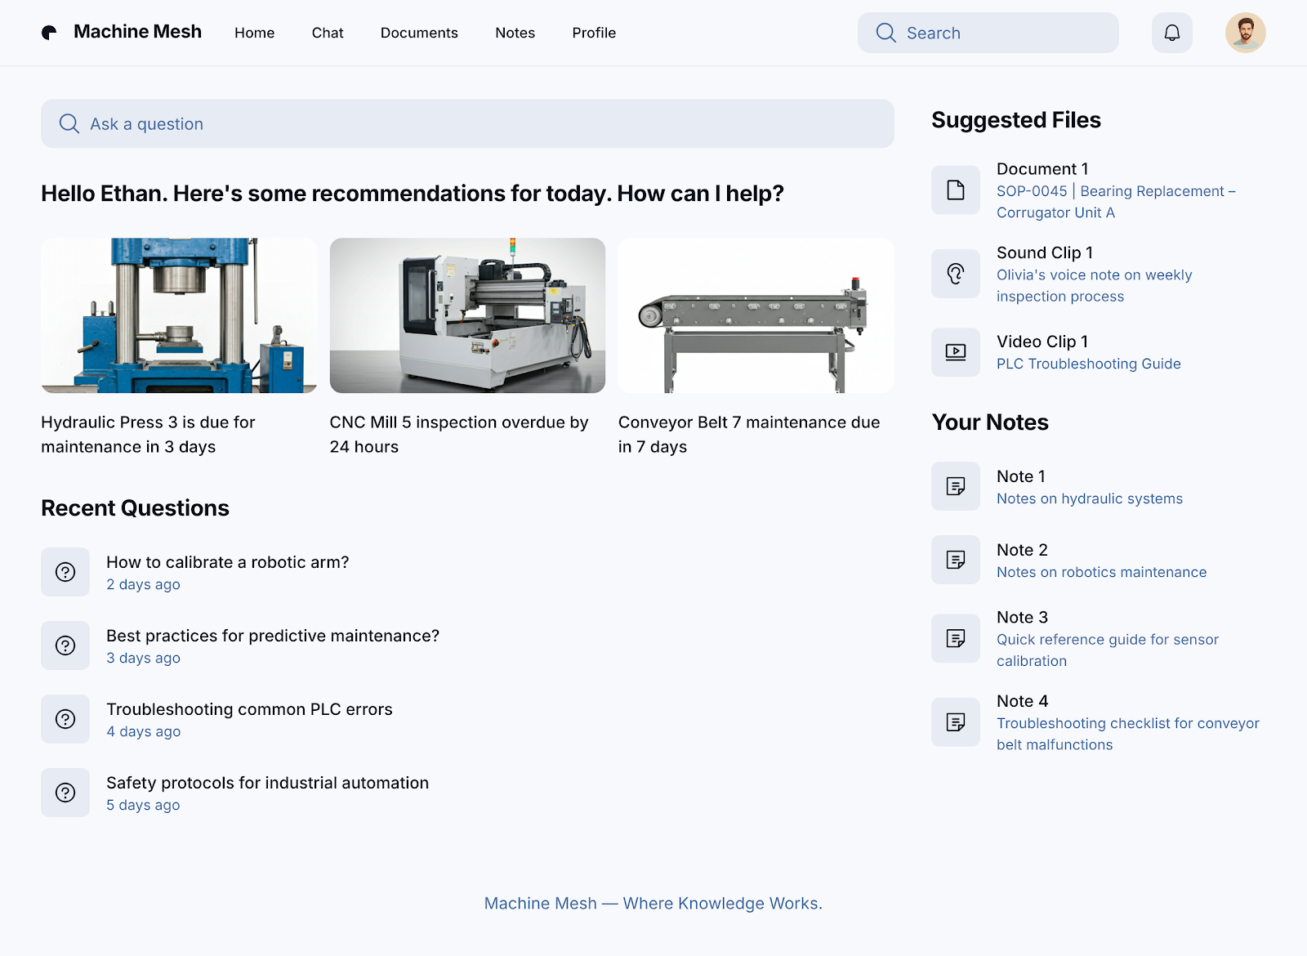Click the 'Your Notes' heading
The image size is (1307, 956).
pyautogui.click(x=990, y=422)
